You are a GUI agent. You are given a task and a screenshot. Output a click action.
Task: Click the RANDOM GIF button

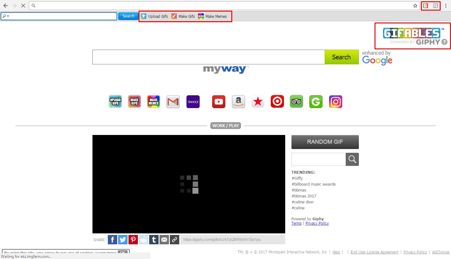pyautogui.click(x=325, y=142)
